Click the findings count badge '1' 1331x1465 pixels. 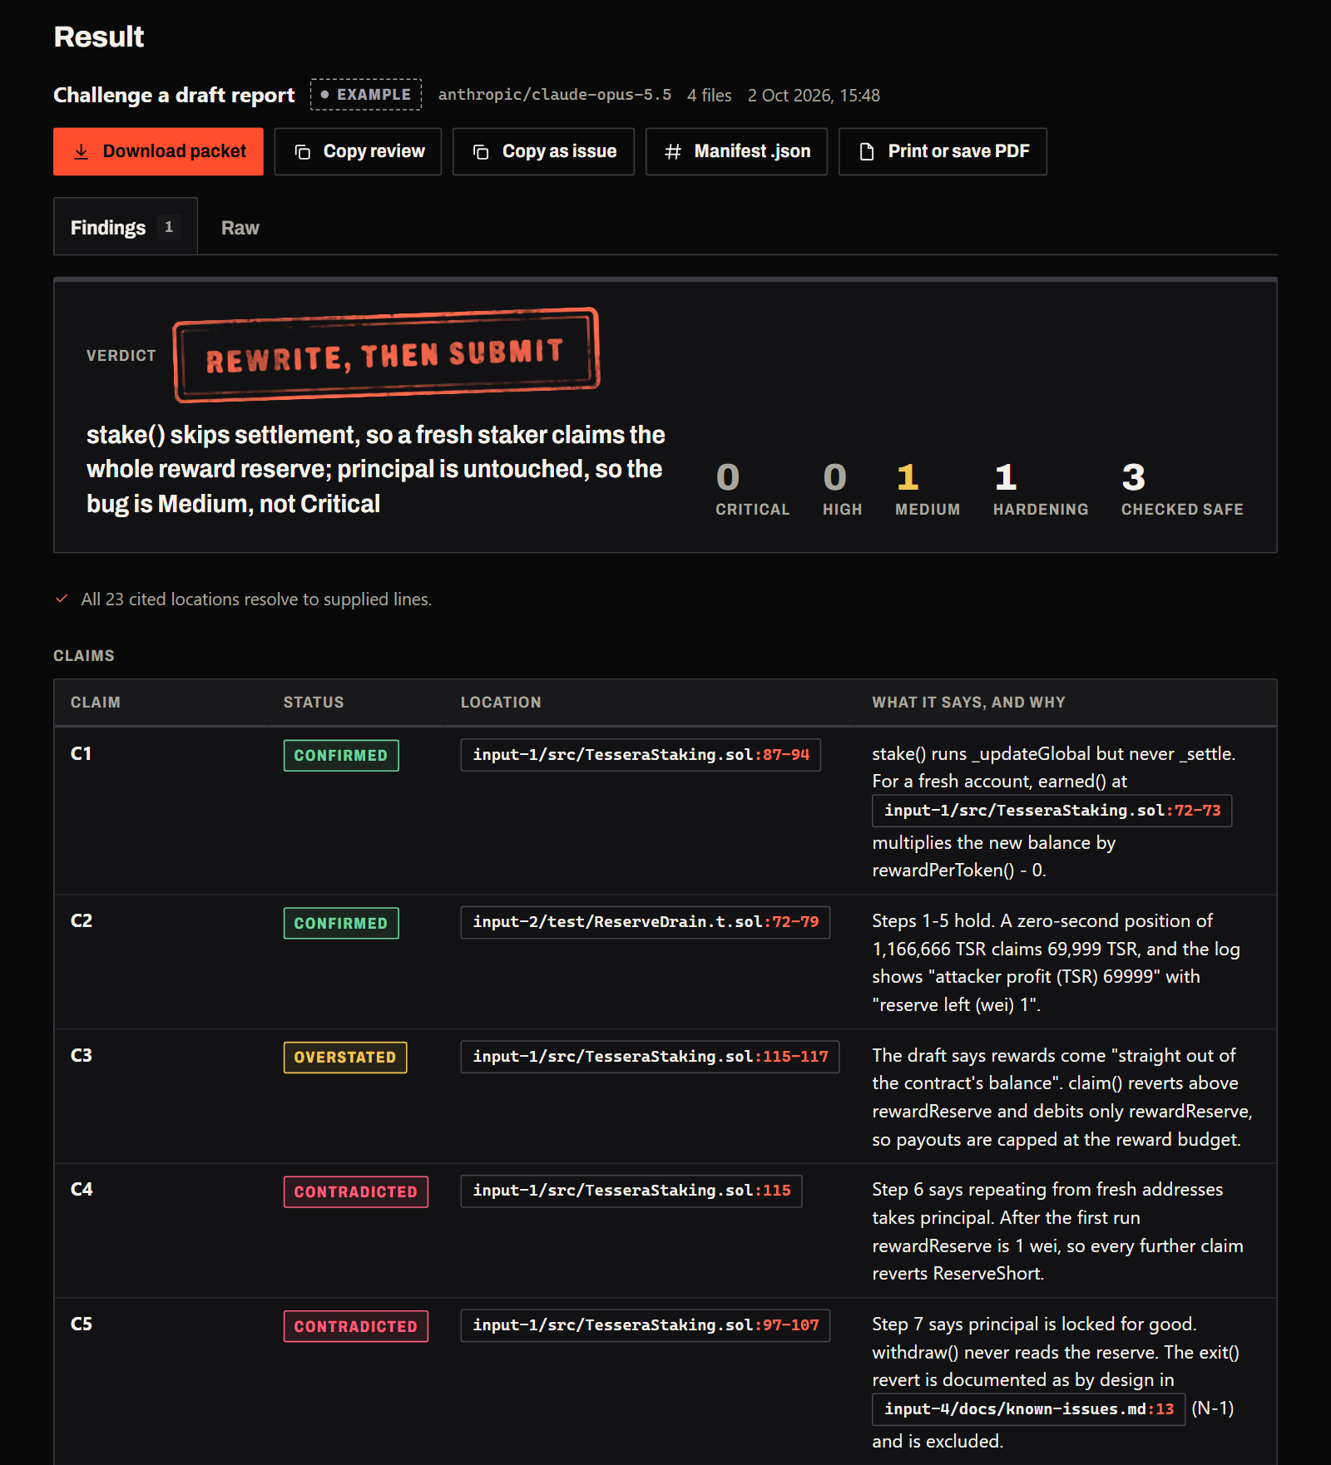(169, 227)
